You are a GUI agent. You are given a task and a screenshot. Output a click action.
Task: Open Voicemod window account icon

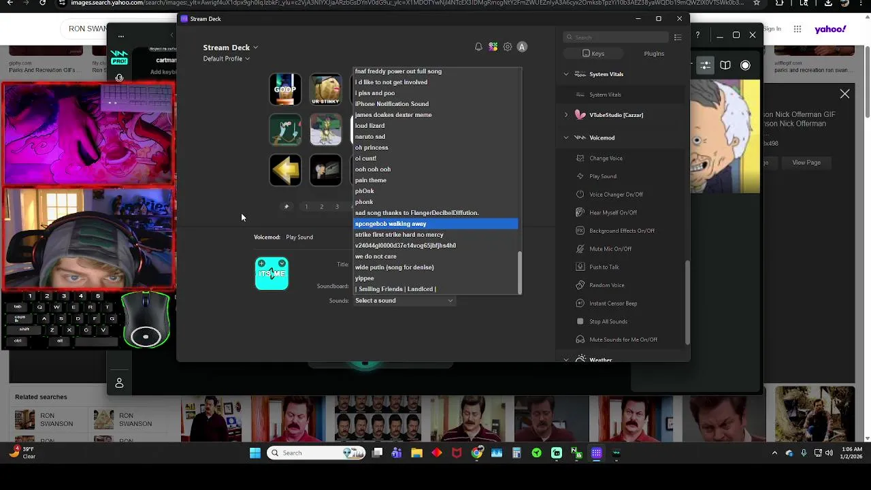coord(119,383)
